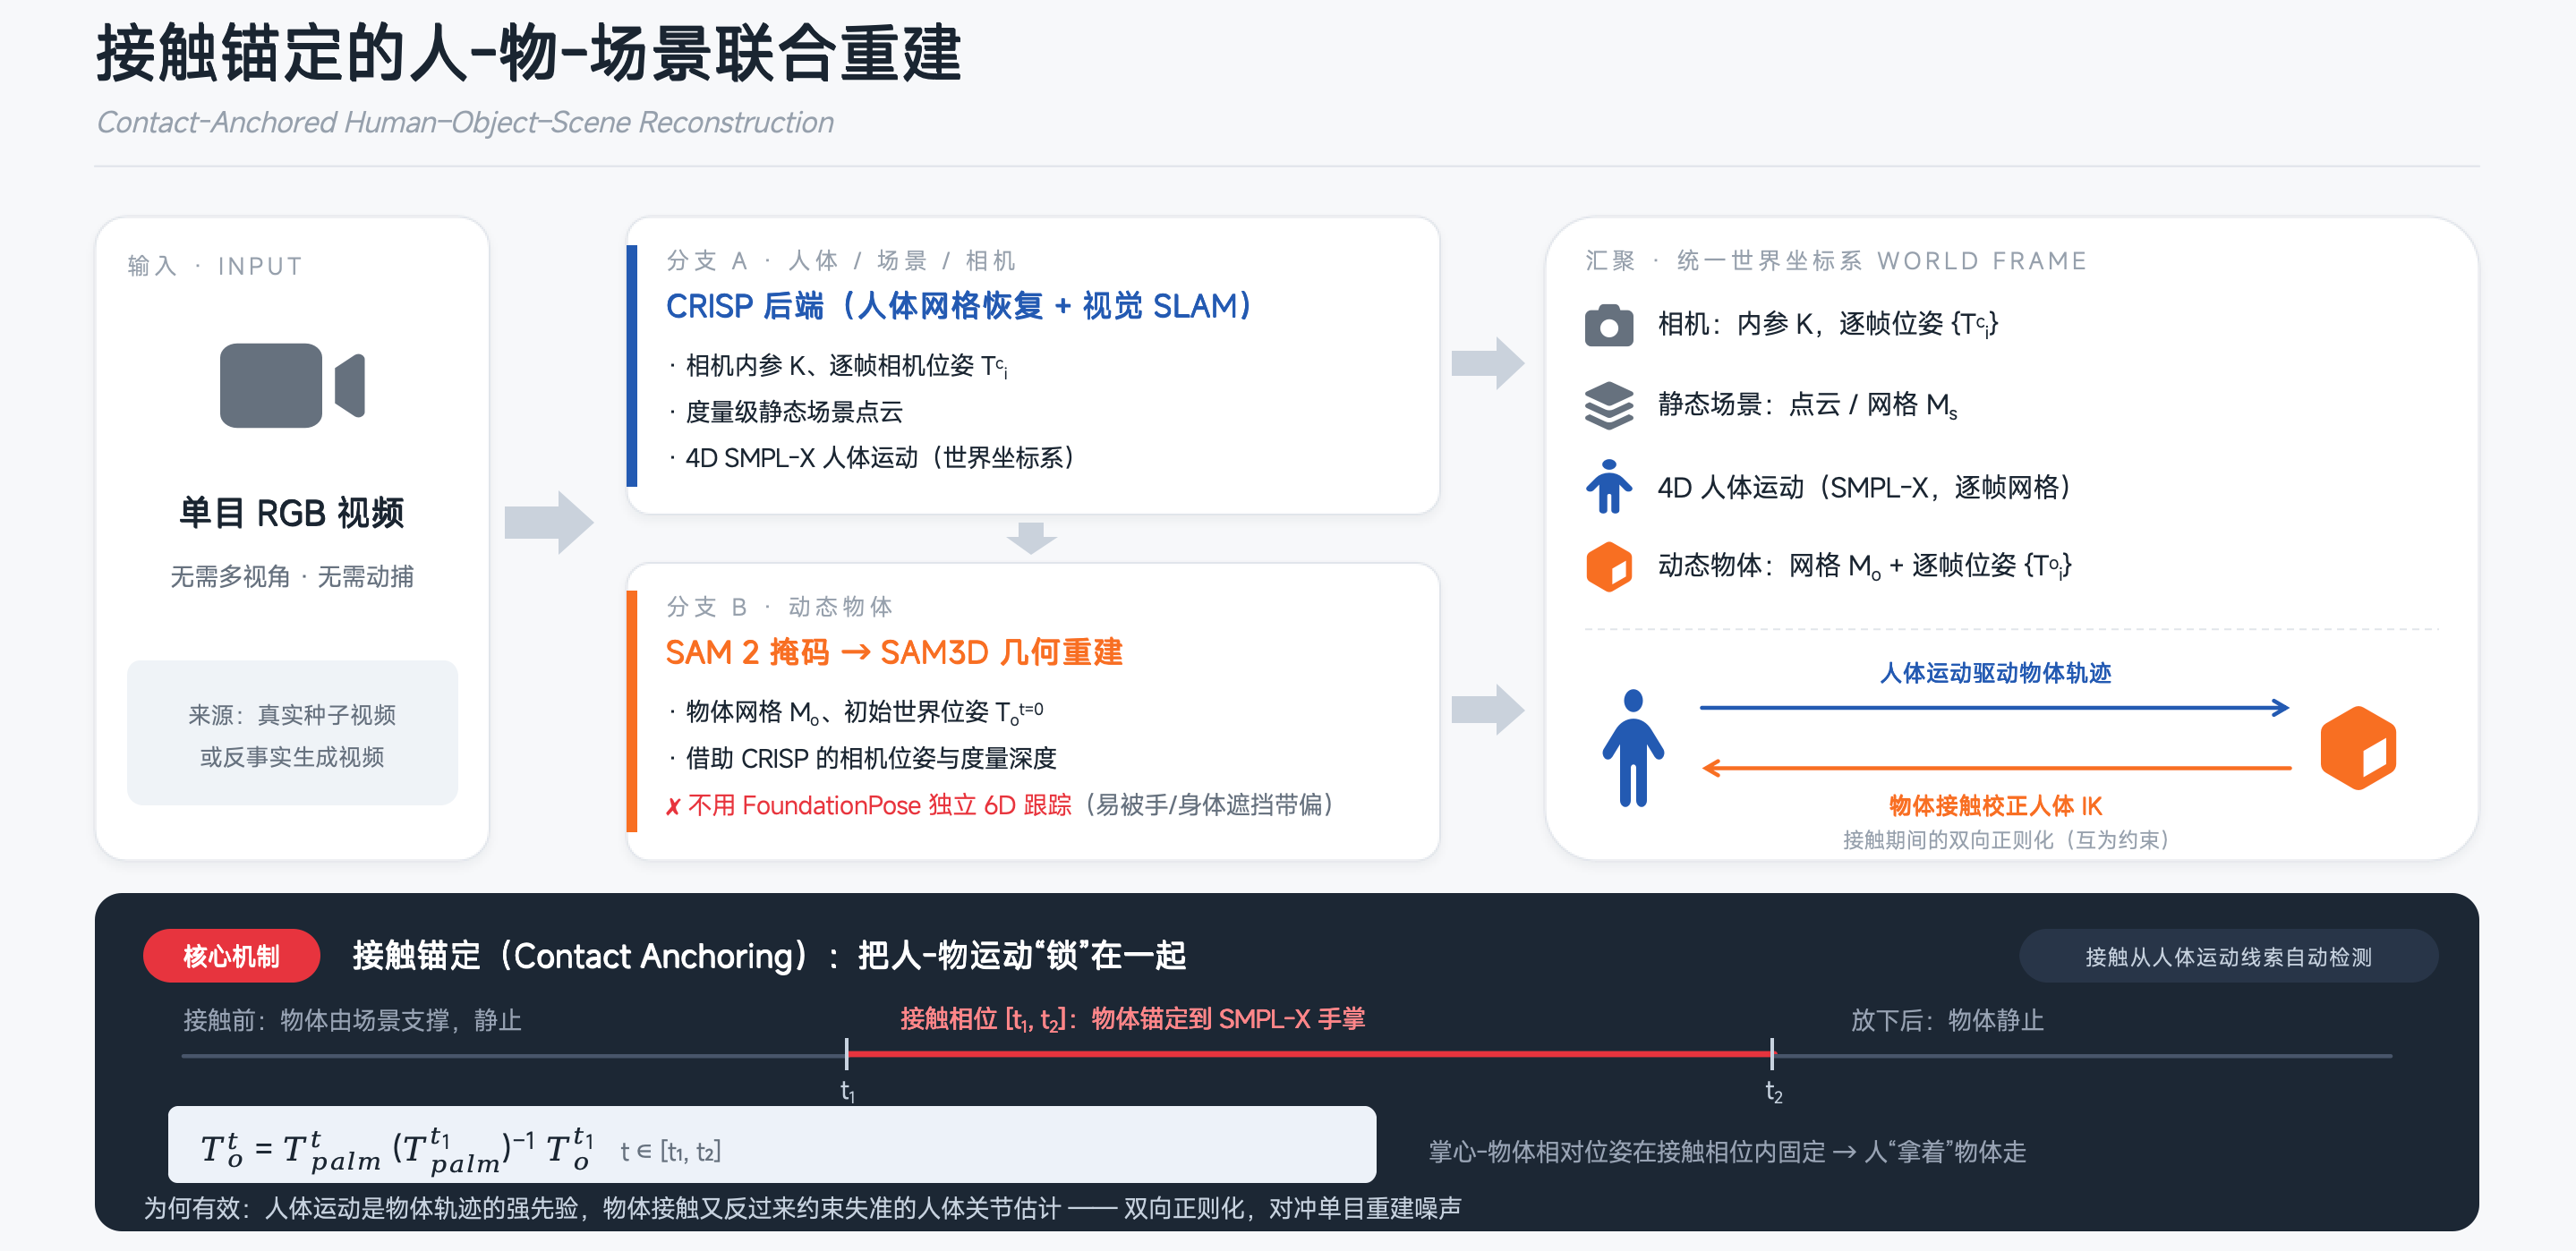Viewport: 2576px width, 1251px height.
Task: Click the main title 接触锚定的人-物-场景联合重建
Action: 529,53
